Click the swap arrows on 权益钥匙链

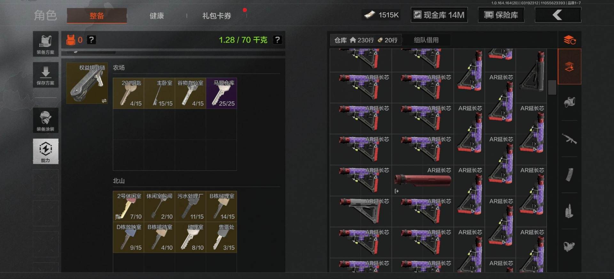(x=104, y=101)
